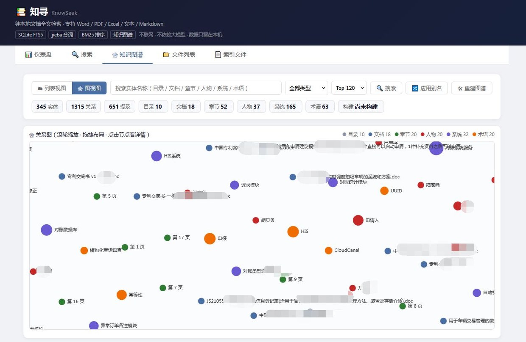526x342 pixels.
Task: Click the red 人物 20 legend item
Action: (x=431, y=134)
